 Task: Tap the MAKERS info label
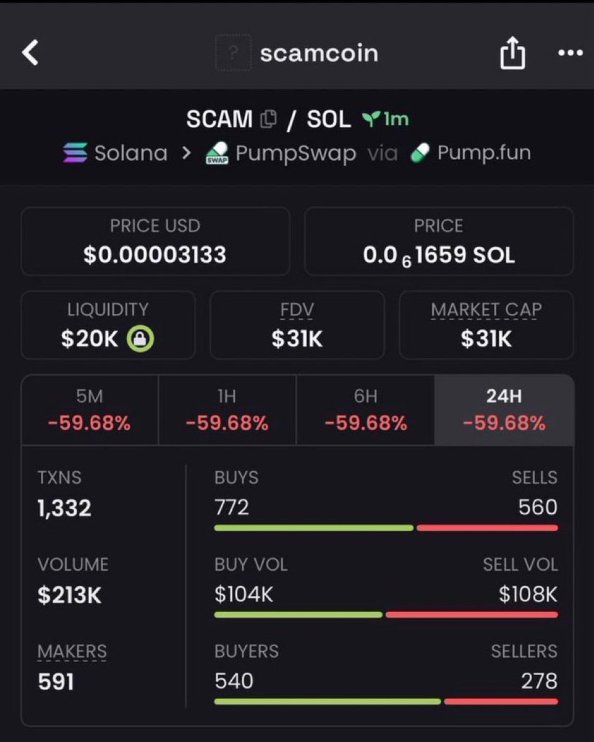72,652
